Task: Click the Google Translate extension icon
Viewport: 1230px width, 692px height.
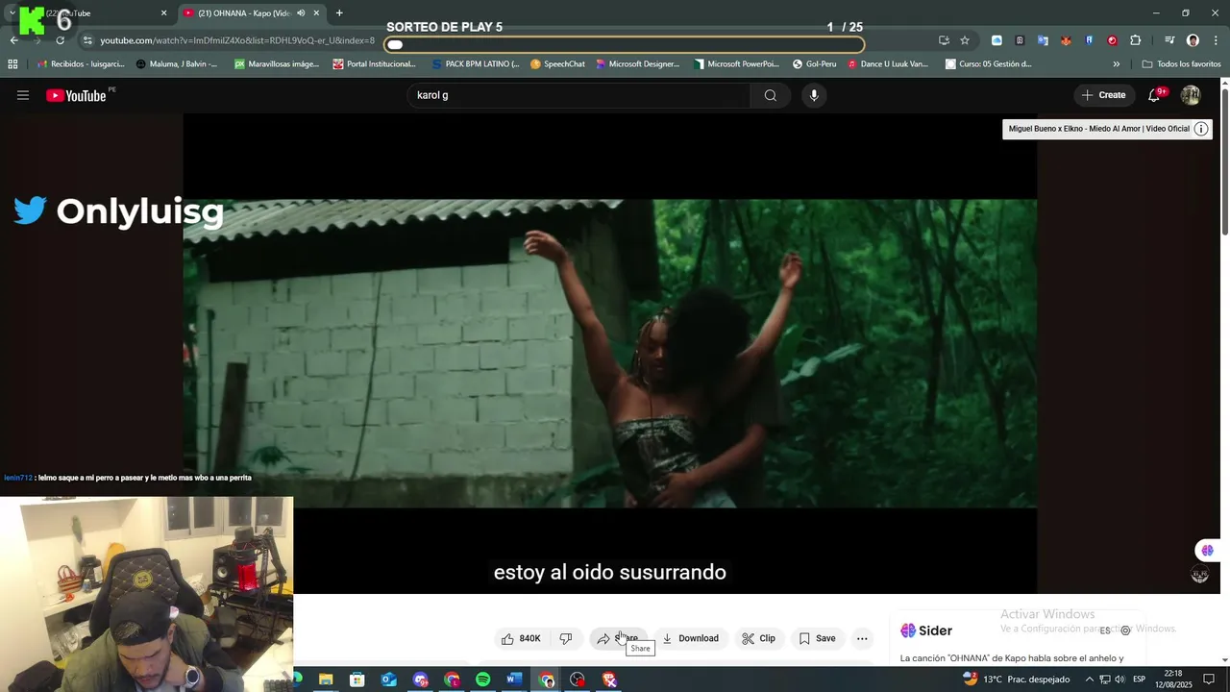Action: tap(1043, 40)
